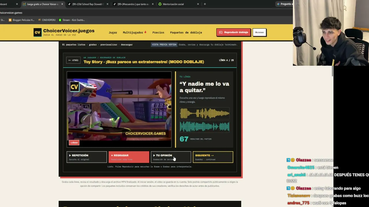Screen dimensions: 369x207
Task: Click the page's vertical scrollbar
Action: coord(333,70)
